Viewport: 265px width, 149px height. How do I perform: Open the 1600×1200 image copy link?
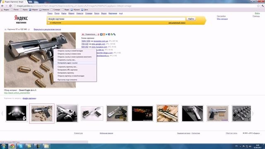coord(86,41)
